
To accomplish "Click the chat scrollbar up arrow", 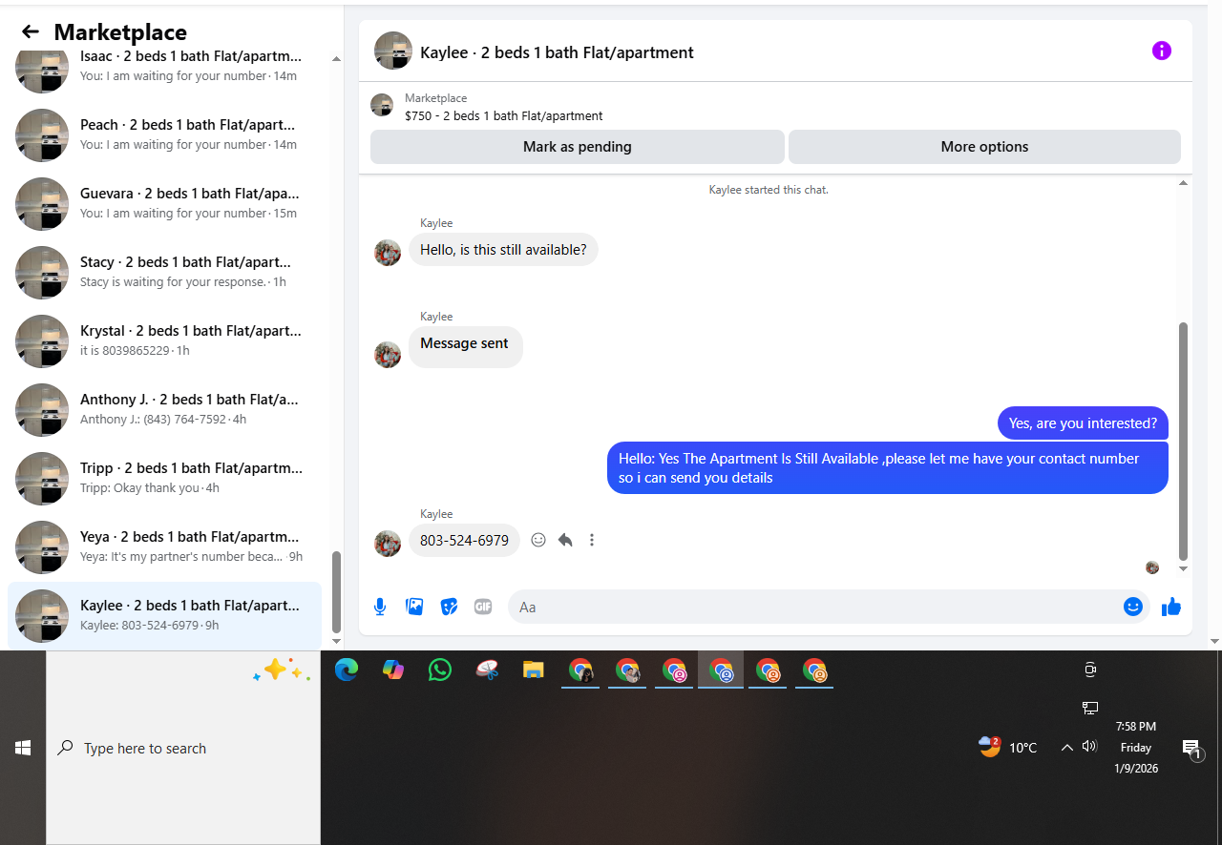I will pos(1184,182).
